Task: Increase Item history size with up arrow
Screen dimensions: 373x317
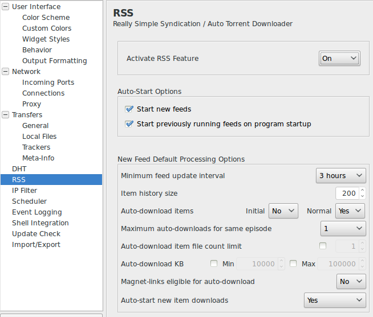Action: point(362,190)
